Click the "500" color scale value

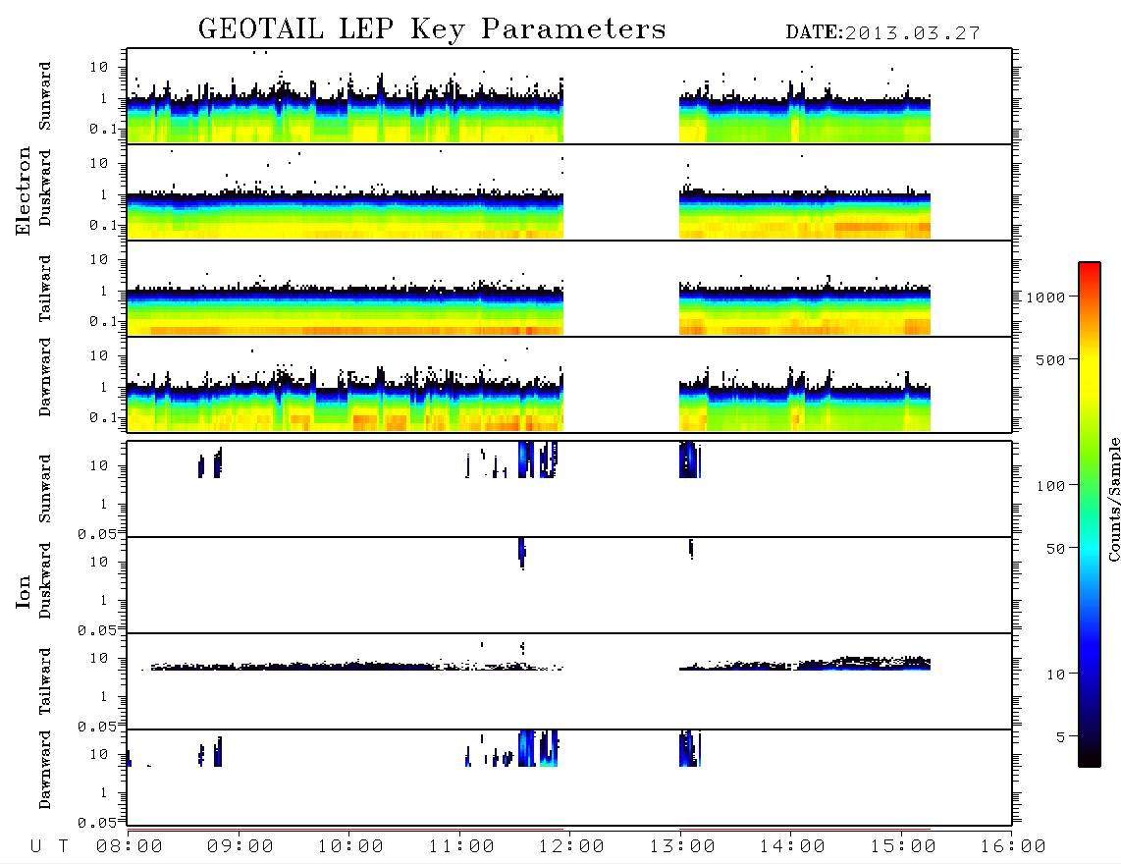pos(1050,360)
